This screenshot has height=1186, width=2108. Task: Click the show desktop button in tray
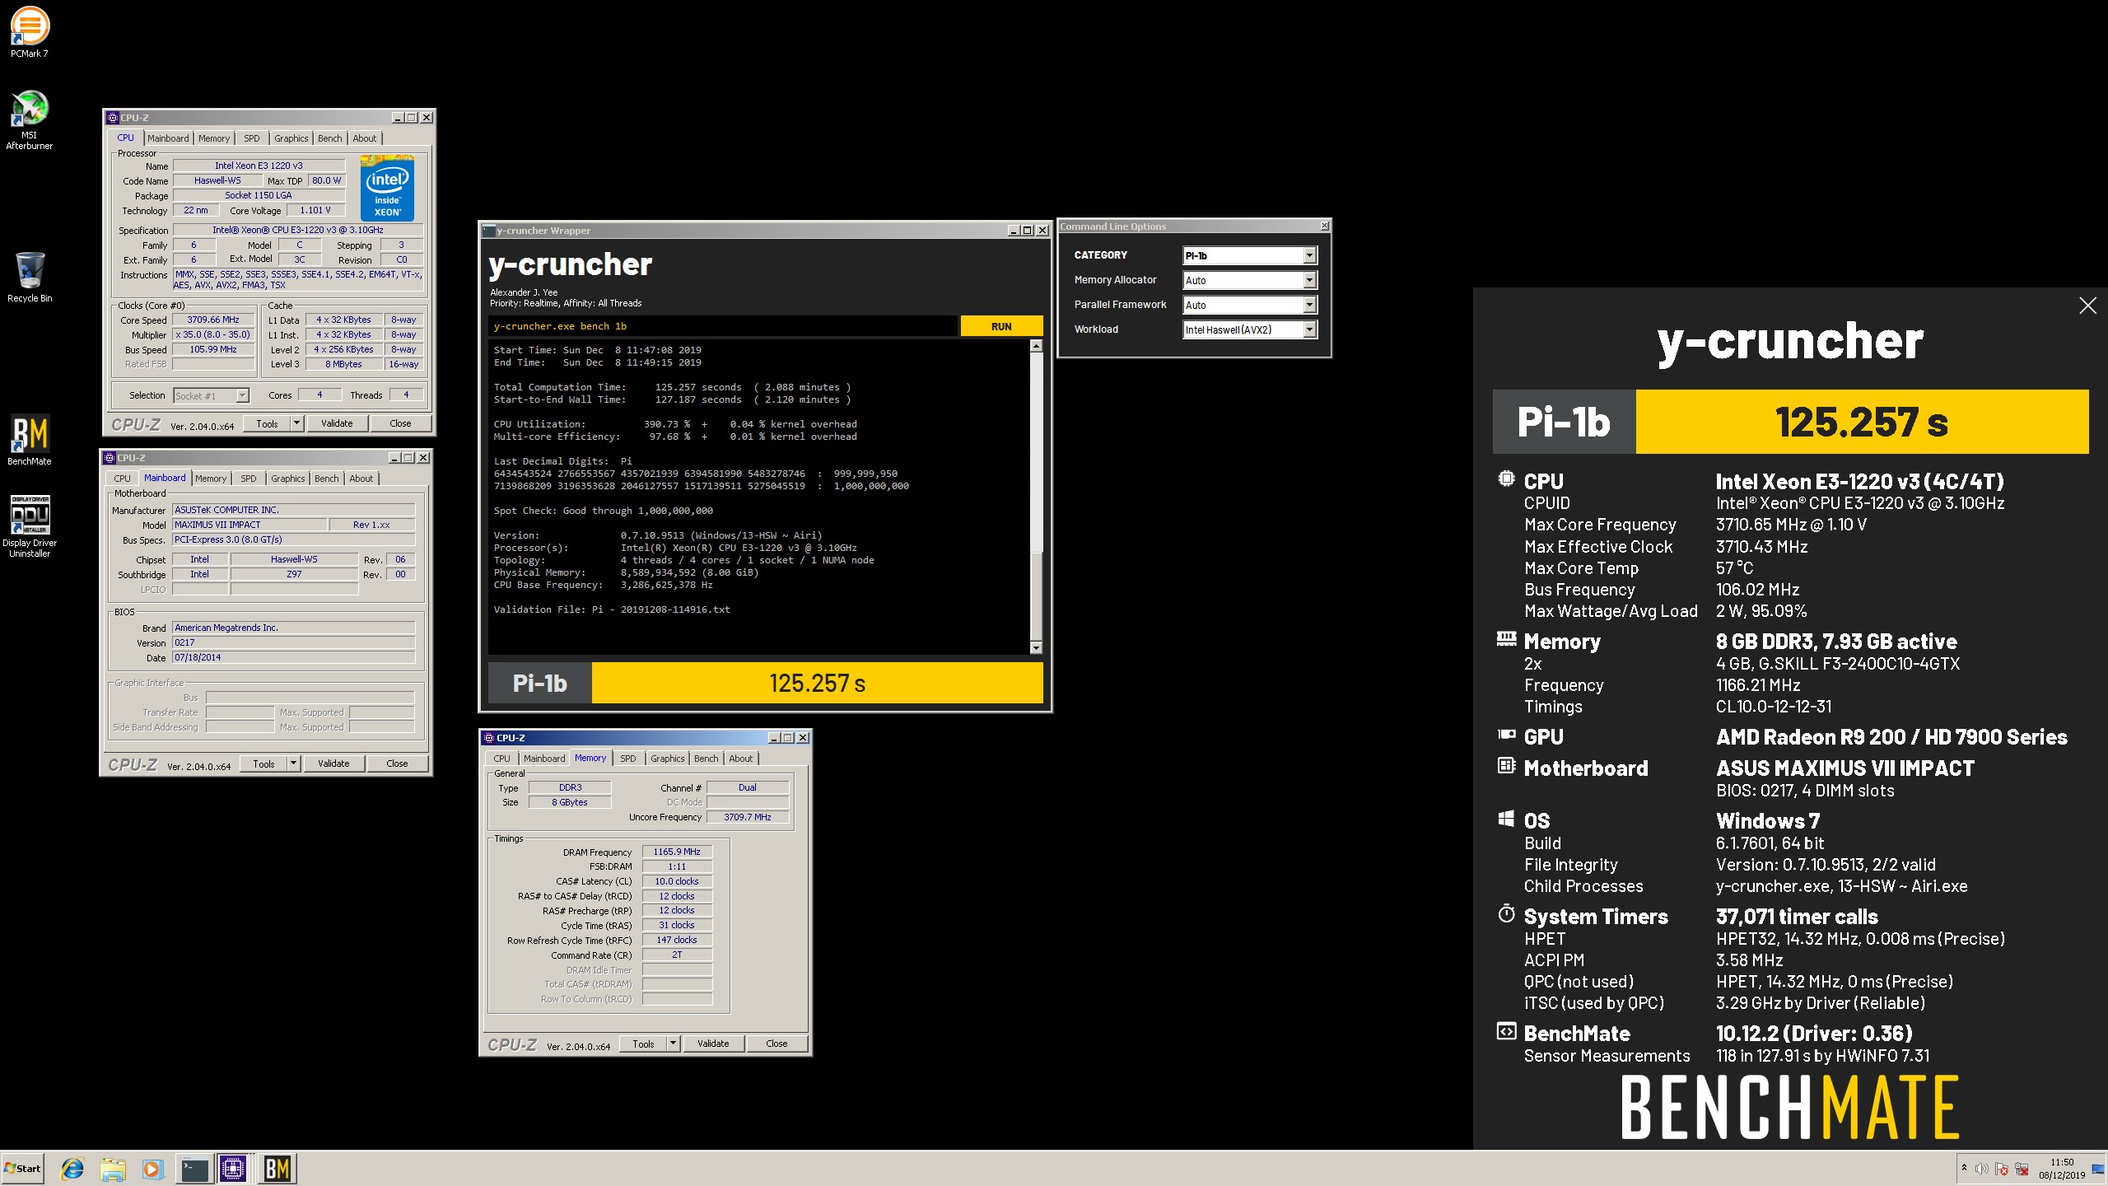tap(2098, 1169)
